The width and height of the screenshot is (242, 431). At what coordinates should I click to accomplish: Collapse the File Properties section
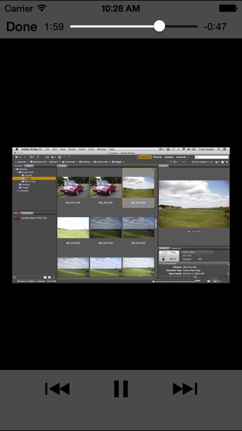coord(160,263)
